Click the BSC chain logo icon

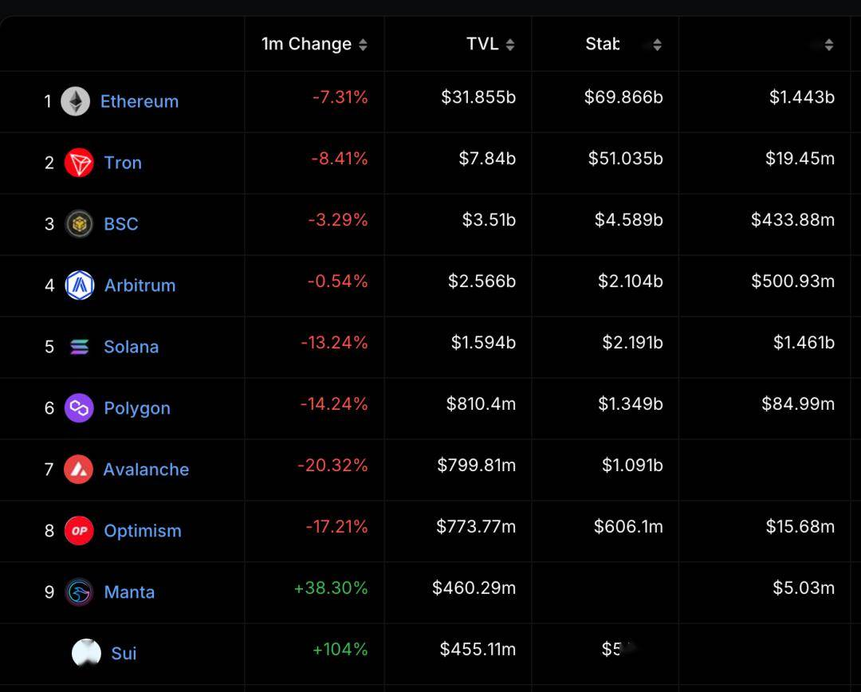pos(79,224)
